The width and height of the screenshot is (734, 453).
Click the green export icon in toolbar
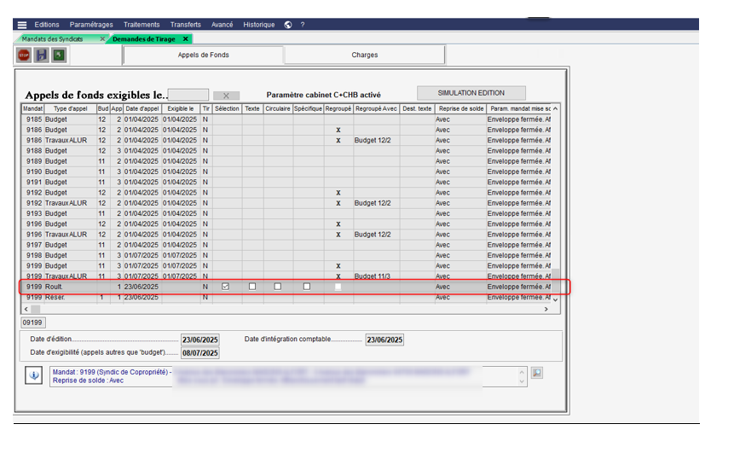[x=58, y=55]
